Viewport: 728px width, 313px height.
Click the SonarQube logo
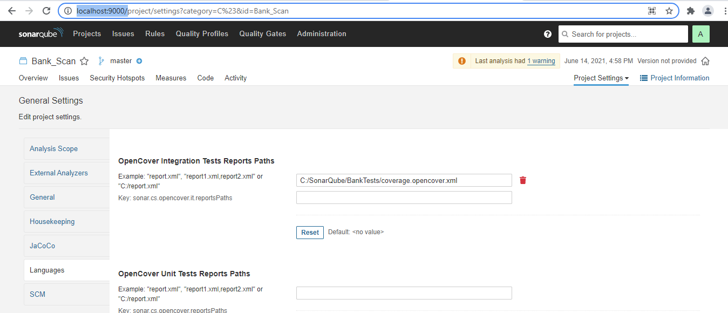point(40,33)
